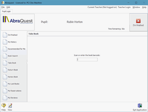Image resolution: width=148 pixels, height=112 pixels.
Task: Click the page icon beside My Lost Books
Action: [x=5, y=84]
